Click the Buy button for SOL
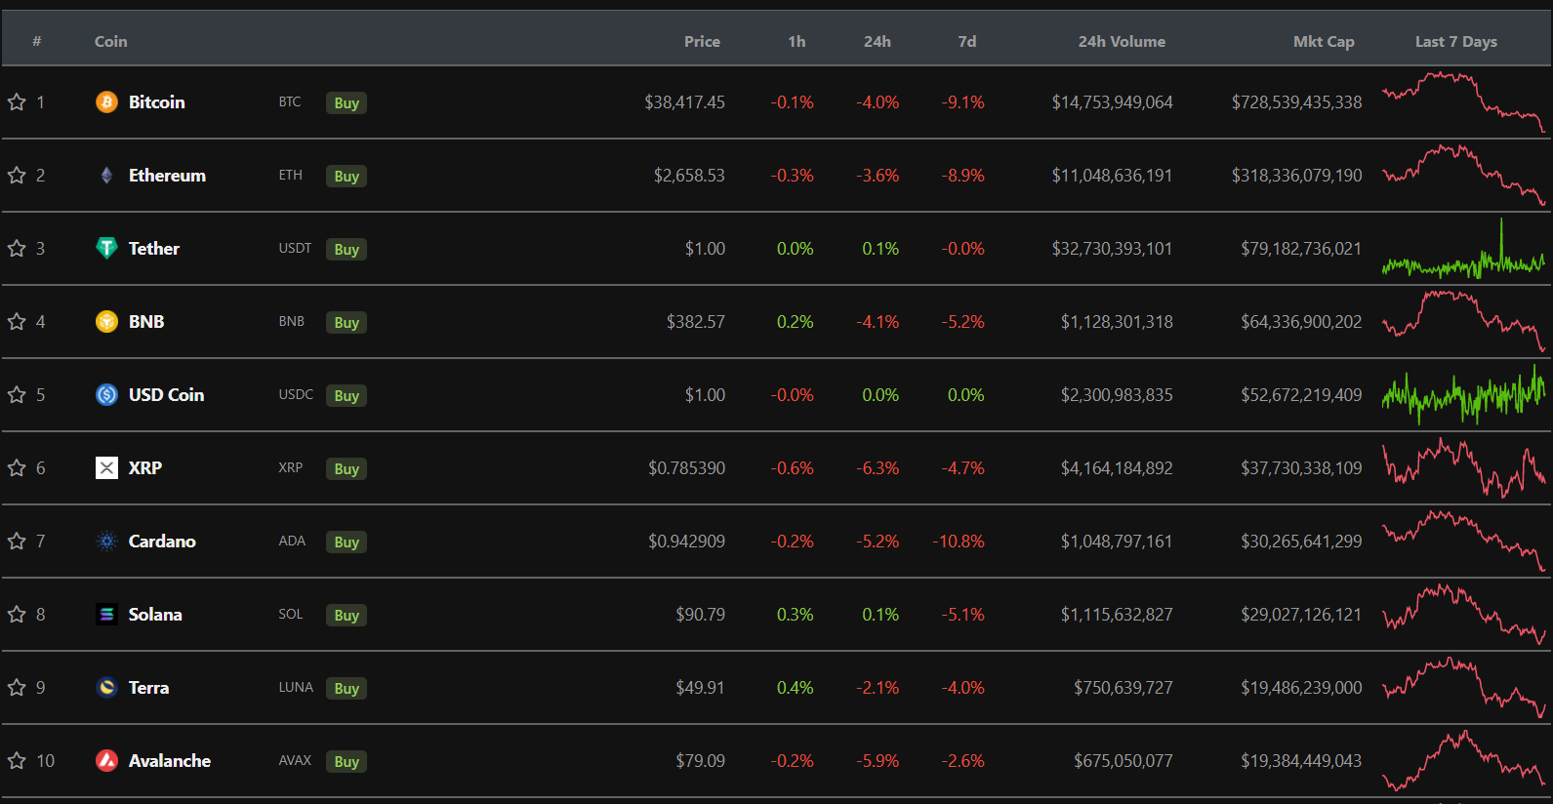Viewport: 1553px width, 804px height. [x=347, y=616]
